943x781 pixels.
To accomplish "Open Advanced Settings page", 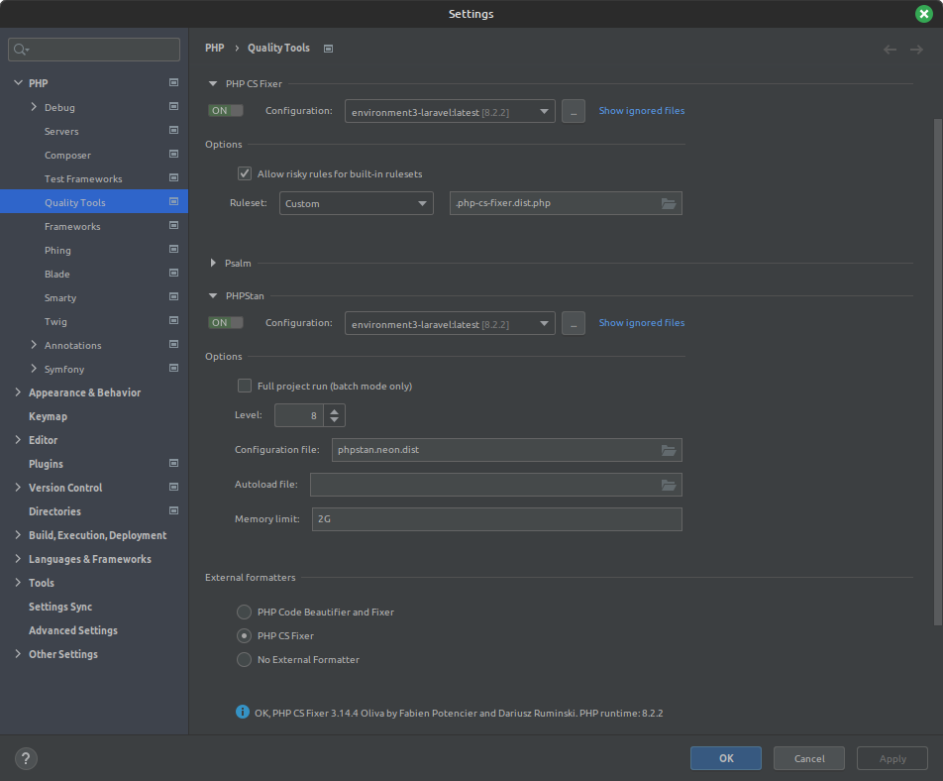I will (x=73, y=630).
